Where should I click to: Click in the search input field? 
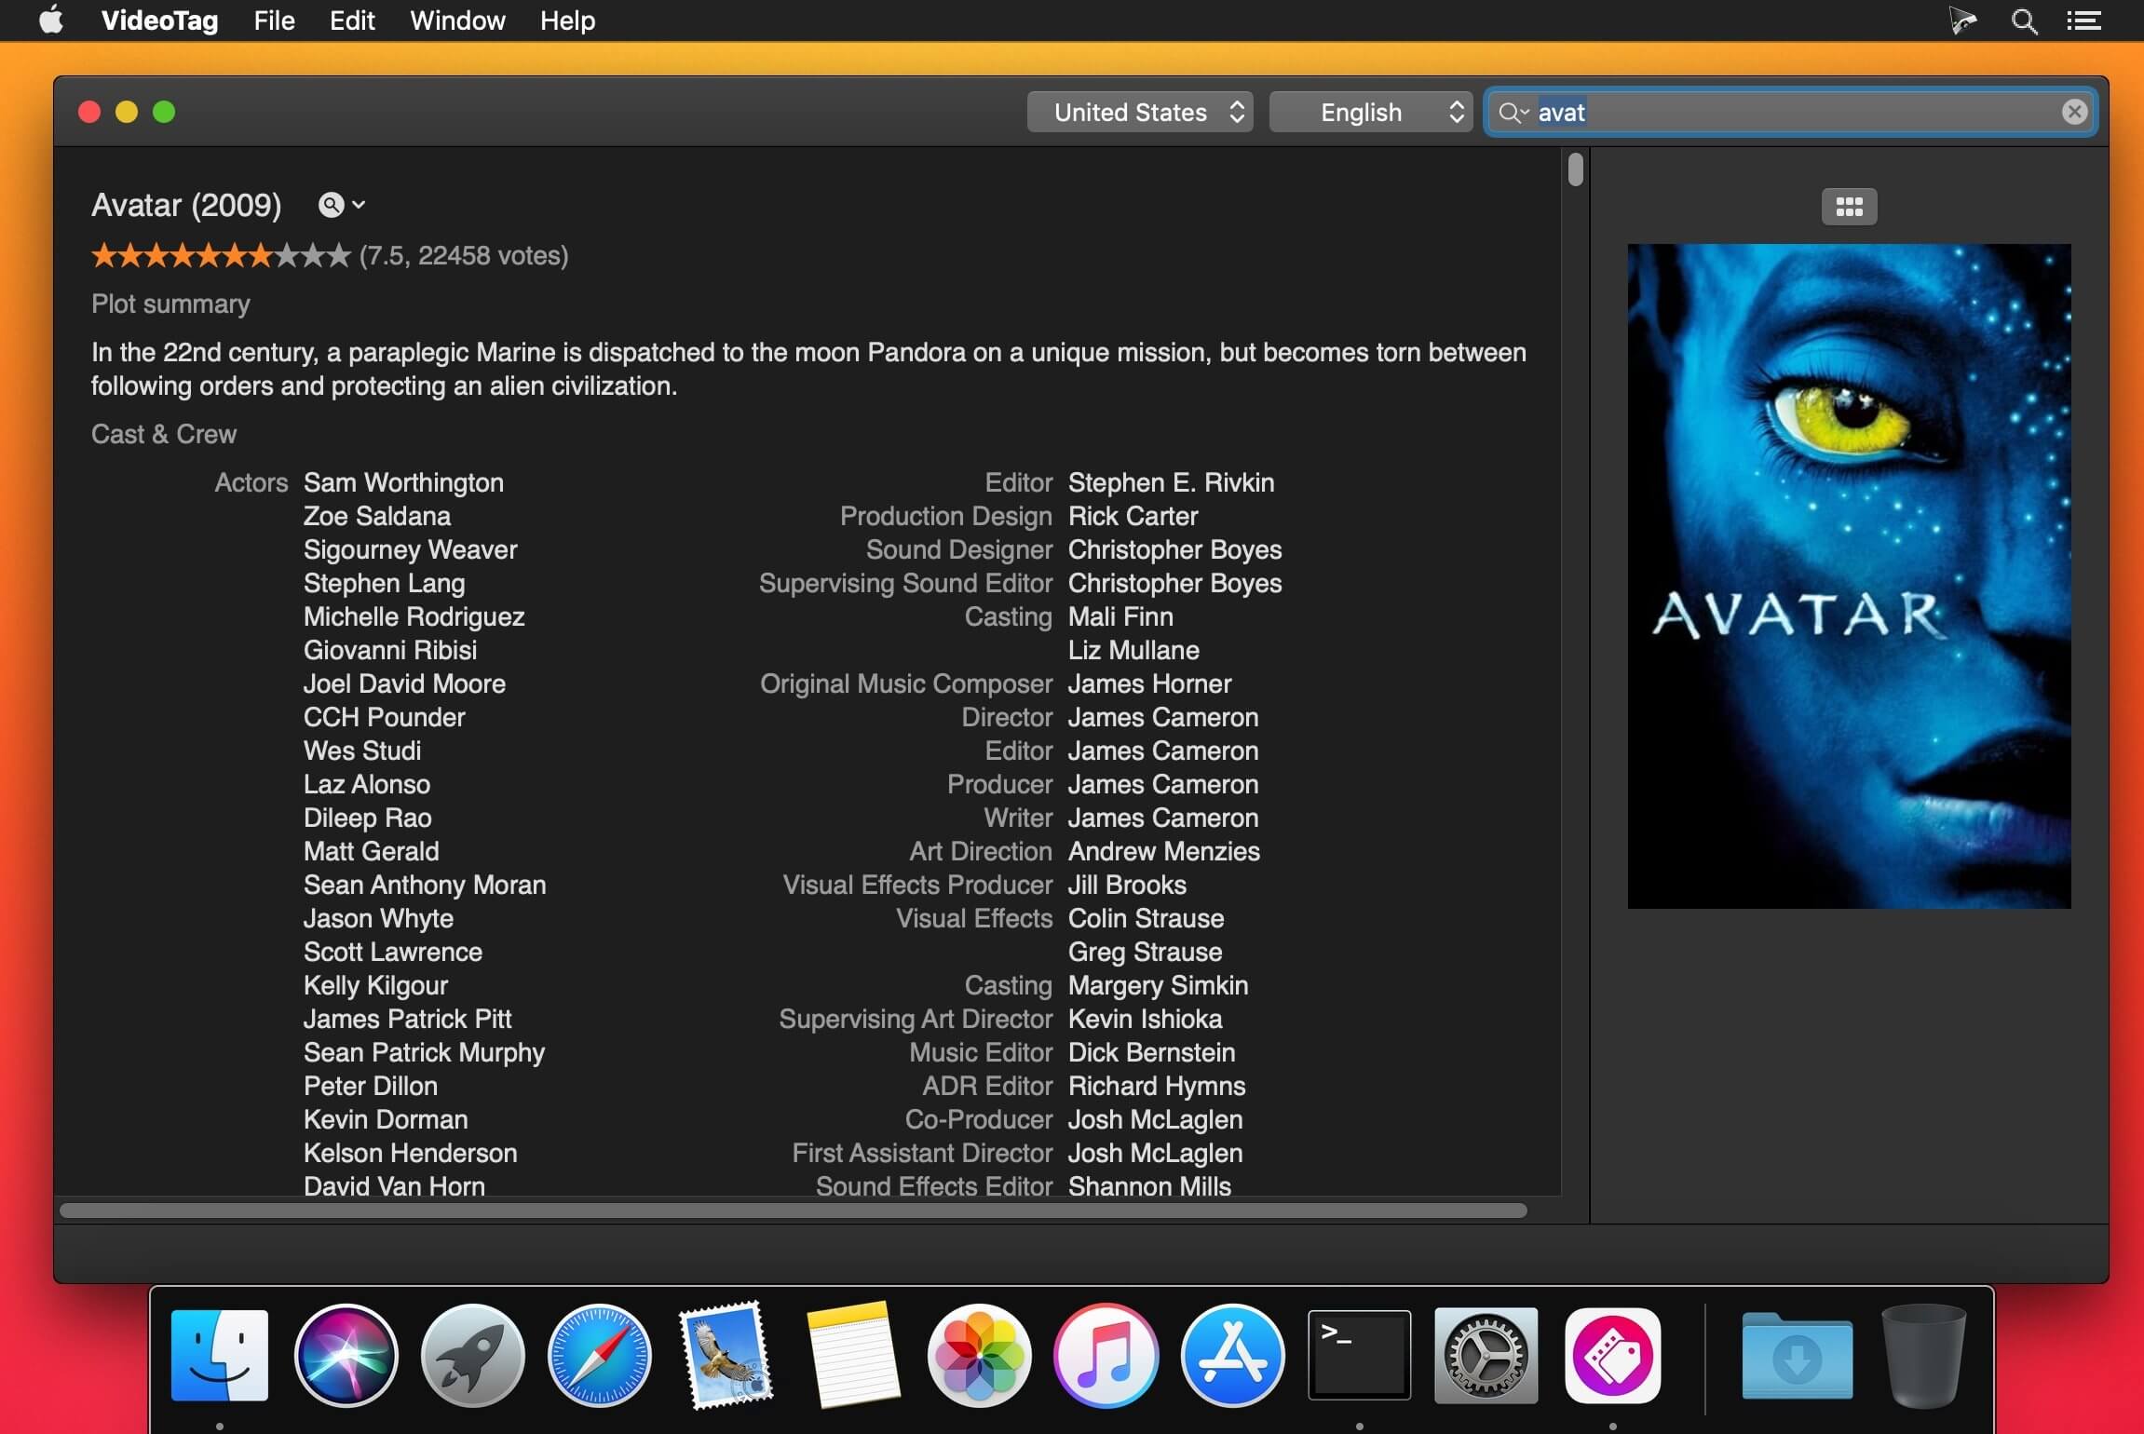[x=1788, y=113]
